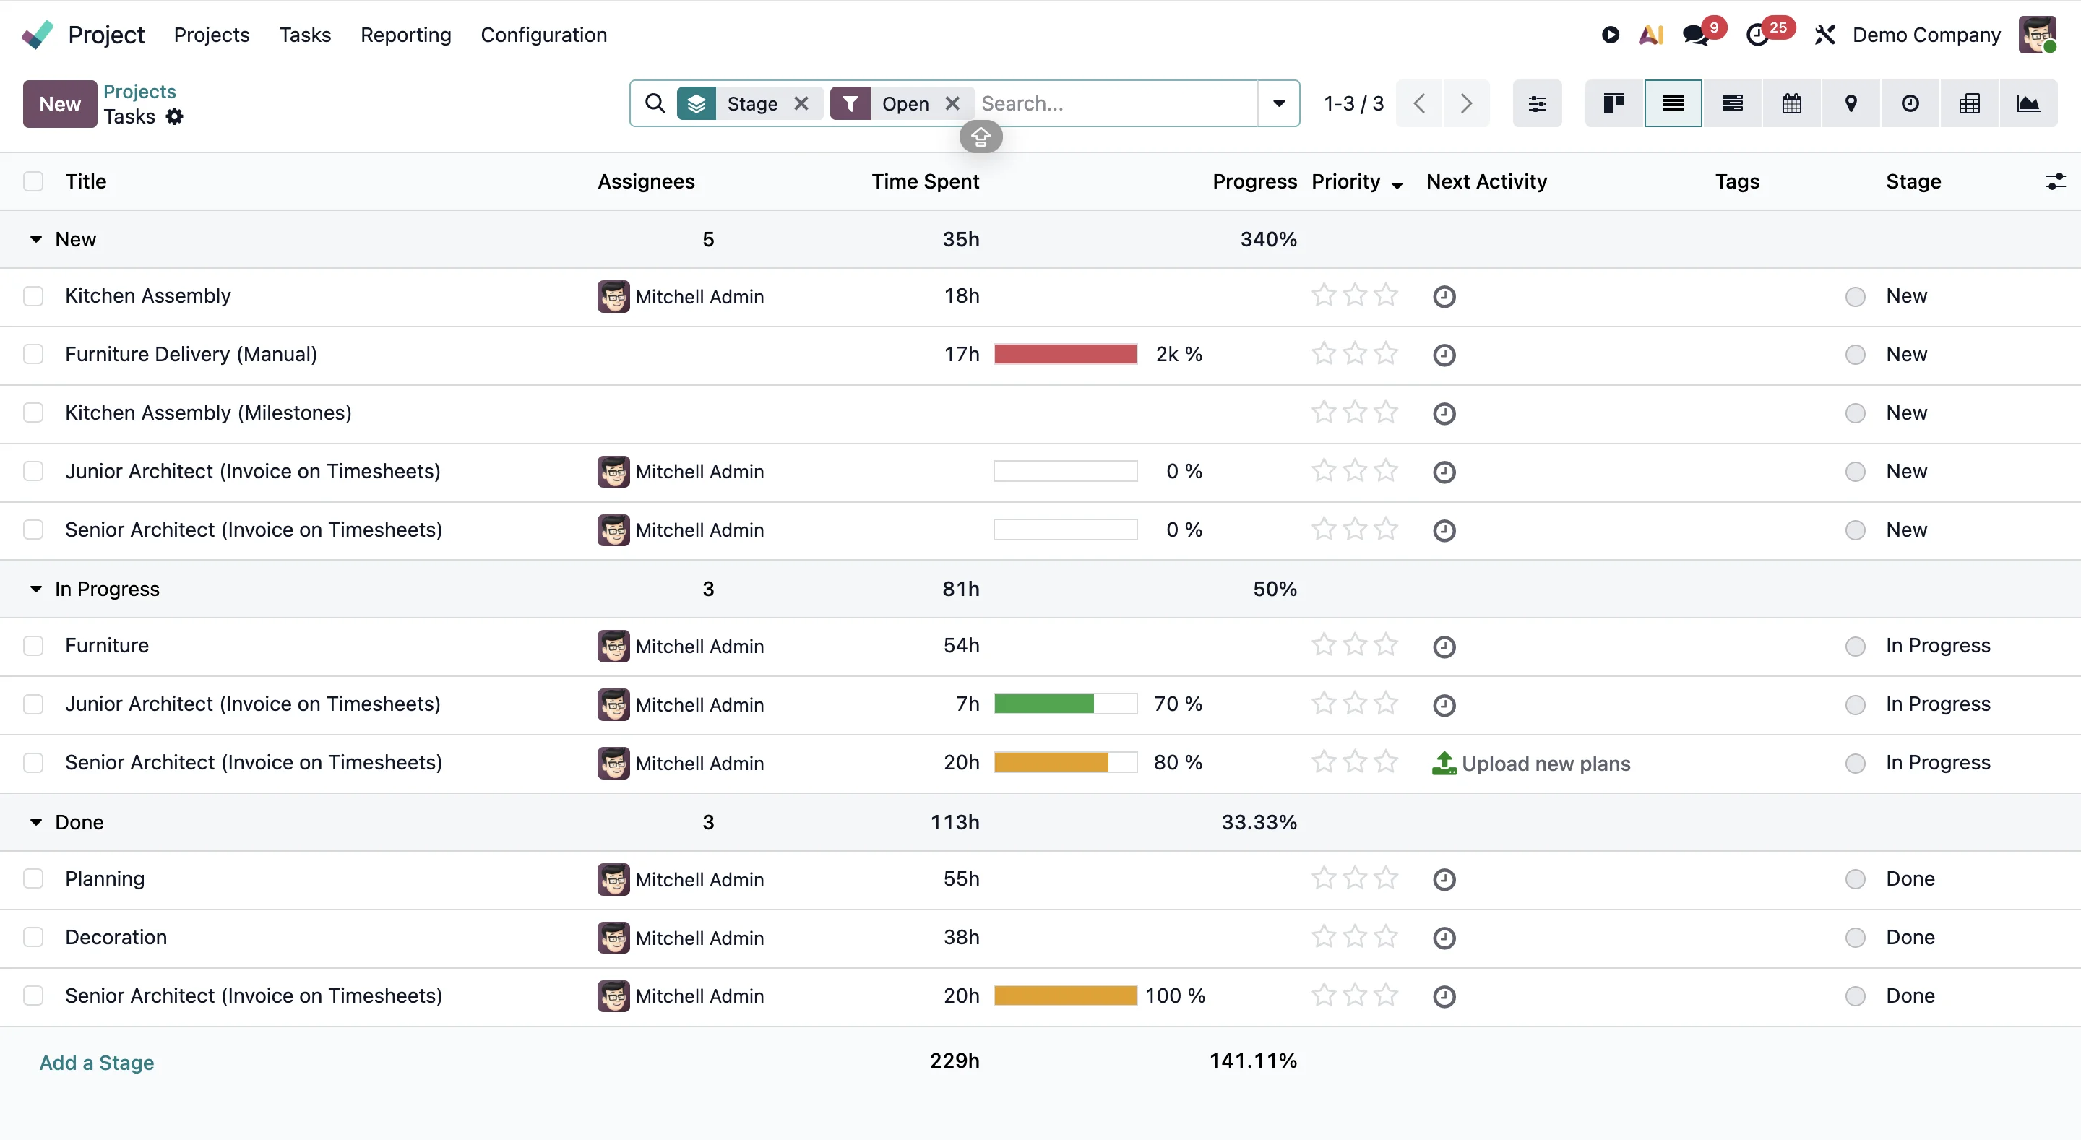Click Add a Stage link
Screen dimensions: 2081x1140
click(97, 1063)
